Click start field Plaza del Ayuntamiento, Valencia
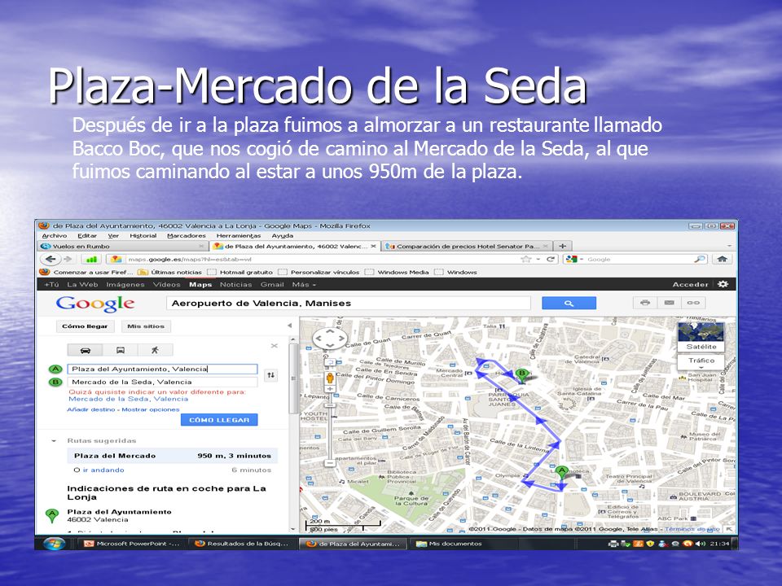782x586 pixels. click(x=163, y=370)
